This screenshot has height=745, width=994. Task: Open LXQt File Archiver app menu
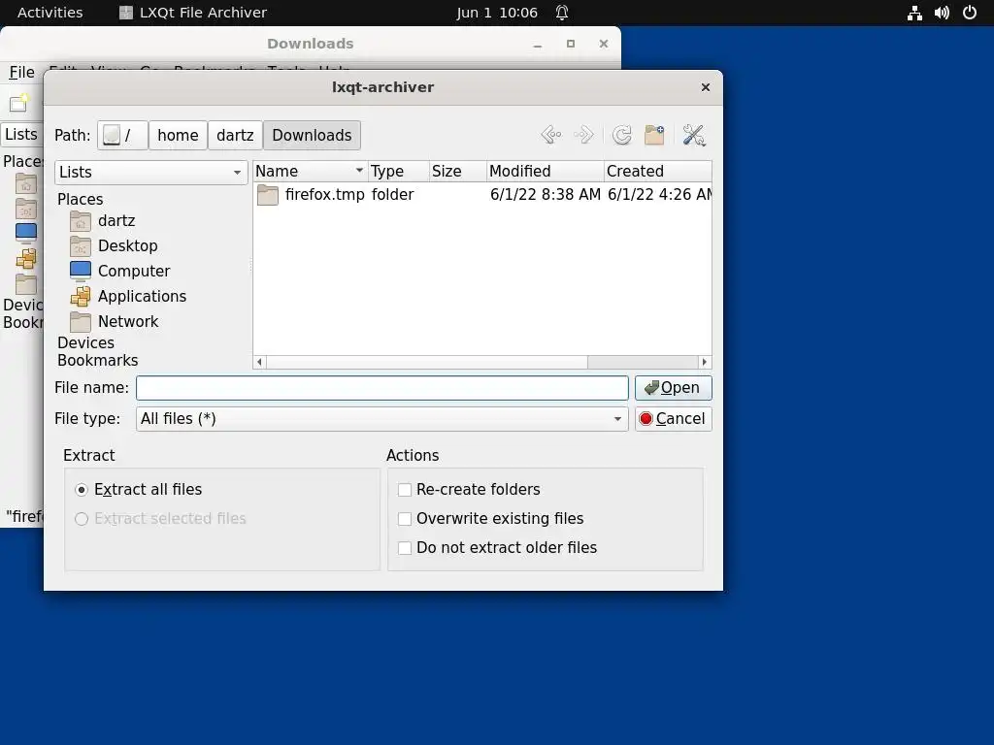(x=193, y=13)
